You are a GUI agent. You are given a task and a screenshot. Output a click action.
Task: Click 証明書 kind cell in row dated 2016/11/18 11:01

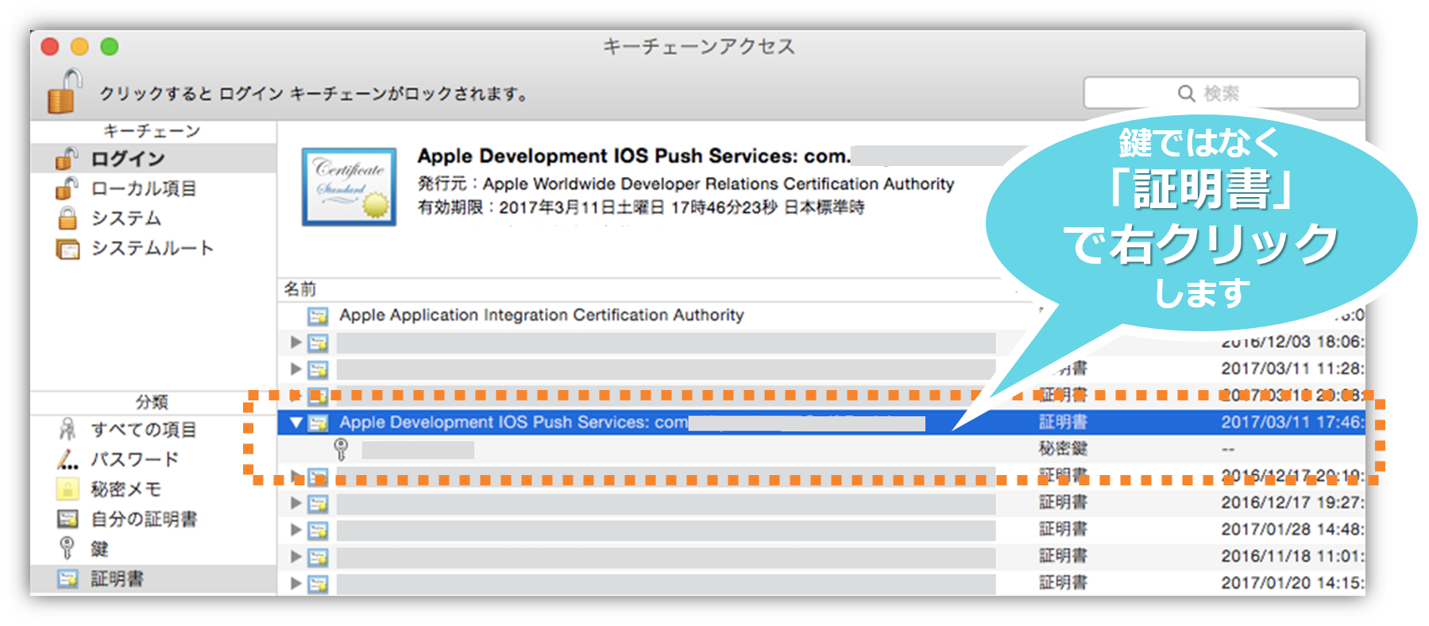pyautogui.click(x=1063, y=556)
